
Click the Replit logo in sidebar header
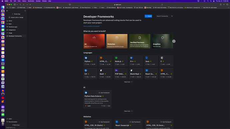click(7, 11)
